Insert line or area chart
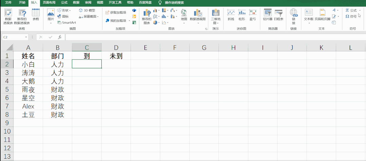366x161 pixels. 156,16
